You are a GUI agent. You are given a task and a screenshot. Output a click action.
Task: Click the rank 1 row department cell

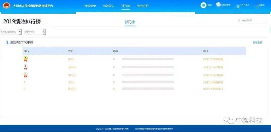tap(213, 59)
